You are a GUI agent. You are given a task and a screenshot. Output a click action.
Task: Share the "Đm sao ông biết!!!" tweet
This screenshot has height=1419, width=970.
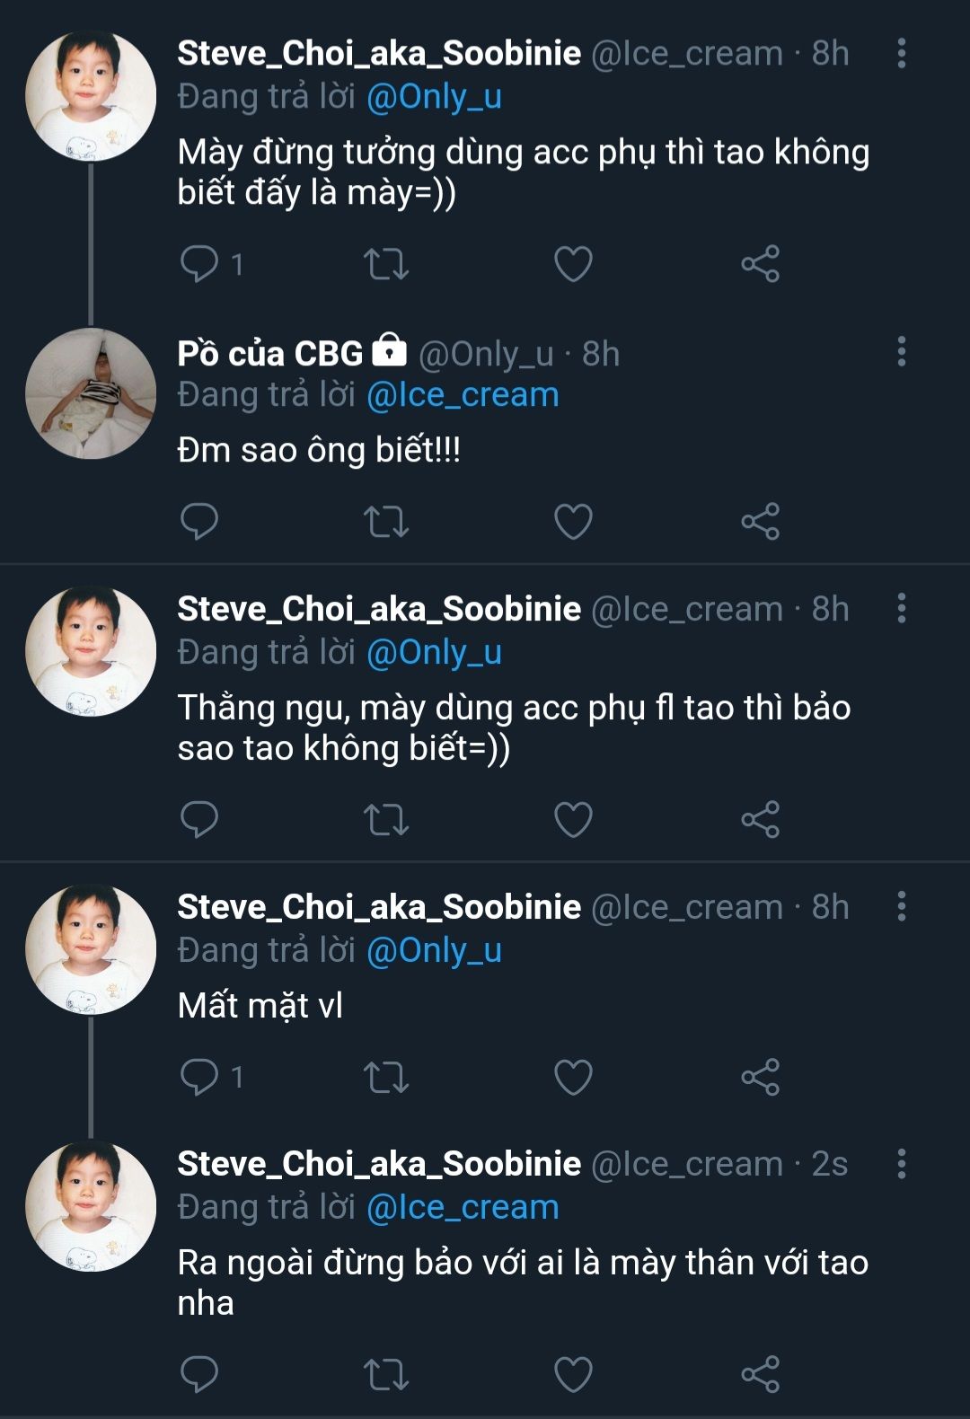(x=760, y=521)
